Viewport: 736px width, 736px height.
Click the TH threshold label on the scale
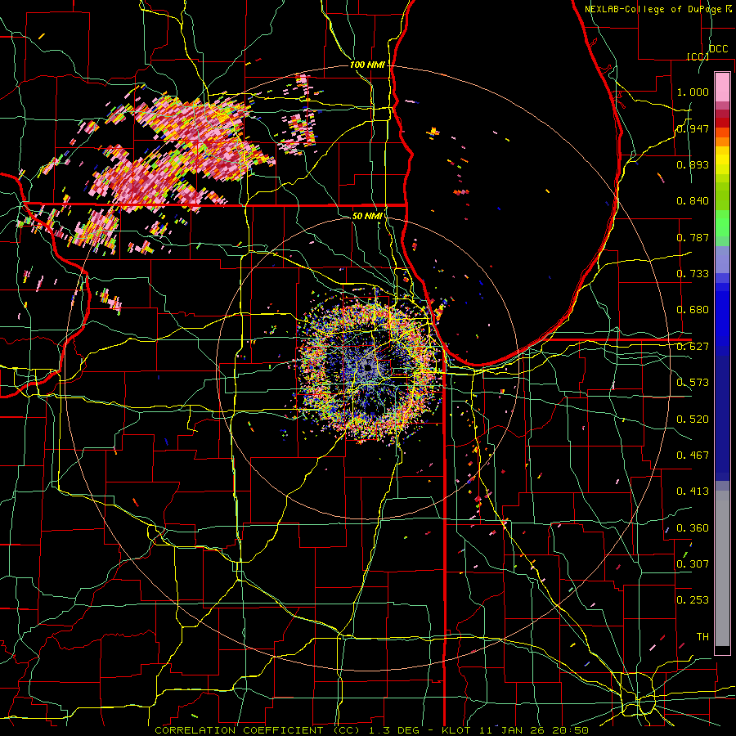pyautogui.click(x=702, y=637)
